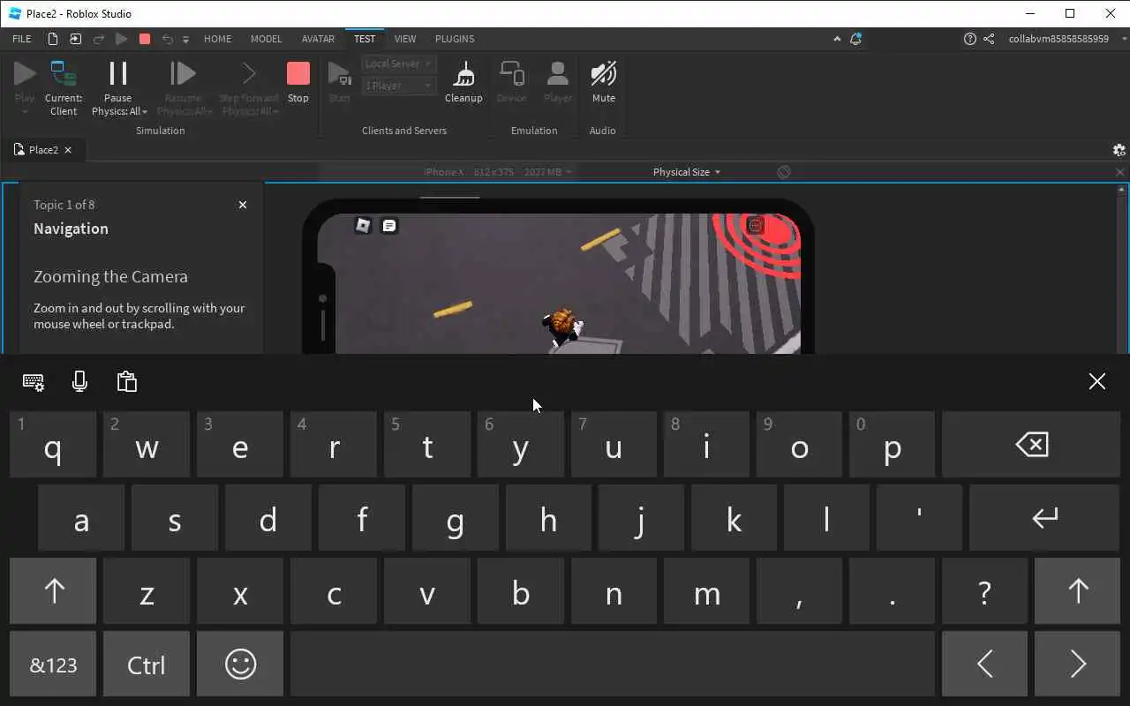This screenshot has width=1130, height=706.
Task: Pause physics with the Pause icon
Action: click(117, 73)
